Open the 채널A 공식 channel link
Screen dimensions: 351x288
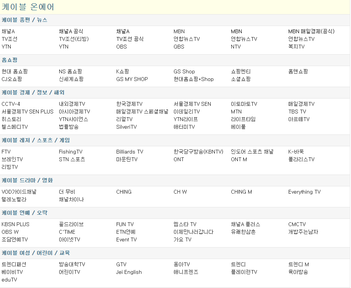coord(71,31)
